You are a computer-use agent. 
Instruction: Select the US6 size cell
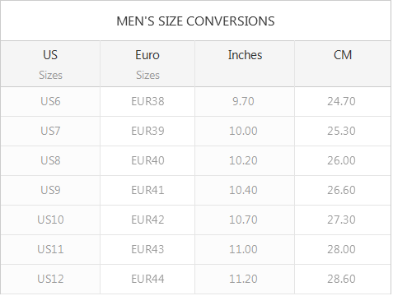[x=50, y=102]
